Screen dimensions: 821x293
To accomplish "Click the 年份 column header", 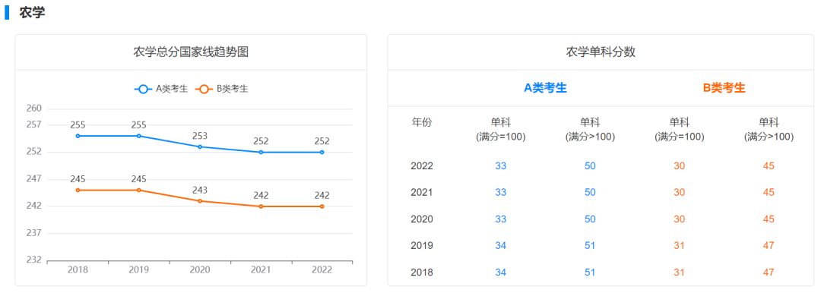I will point(421,122).
